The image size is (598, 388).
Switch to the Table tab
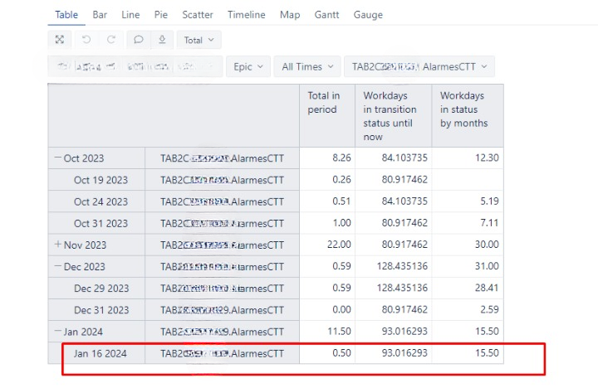[x=66, y=15]
